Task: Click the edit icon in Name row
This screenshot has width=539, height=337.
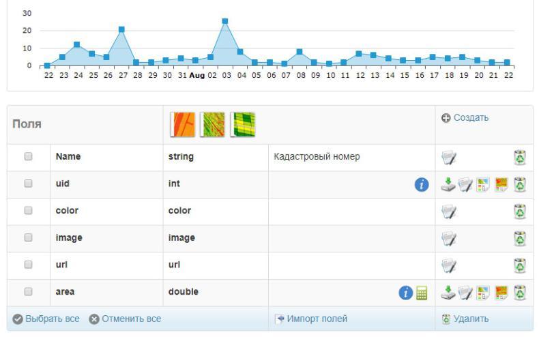Action: point(449,158)
